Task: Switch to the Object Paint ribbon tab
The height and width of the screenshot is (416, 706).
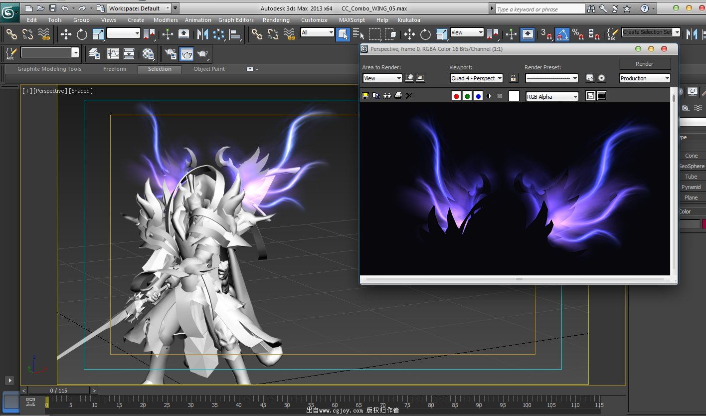Action: click(209, 69)
